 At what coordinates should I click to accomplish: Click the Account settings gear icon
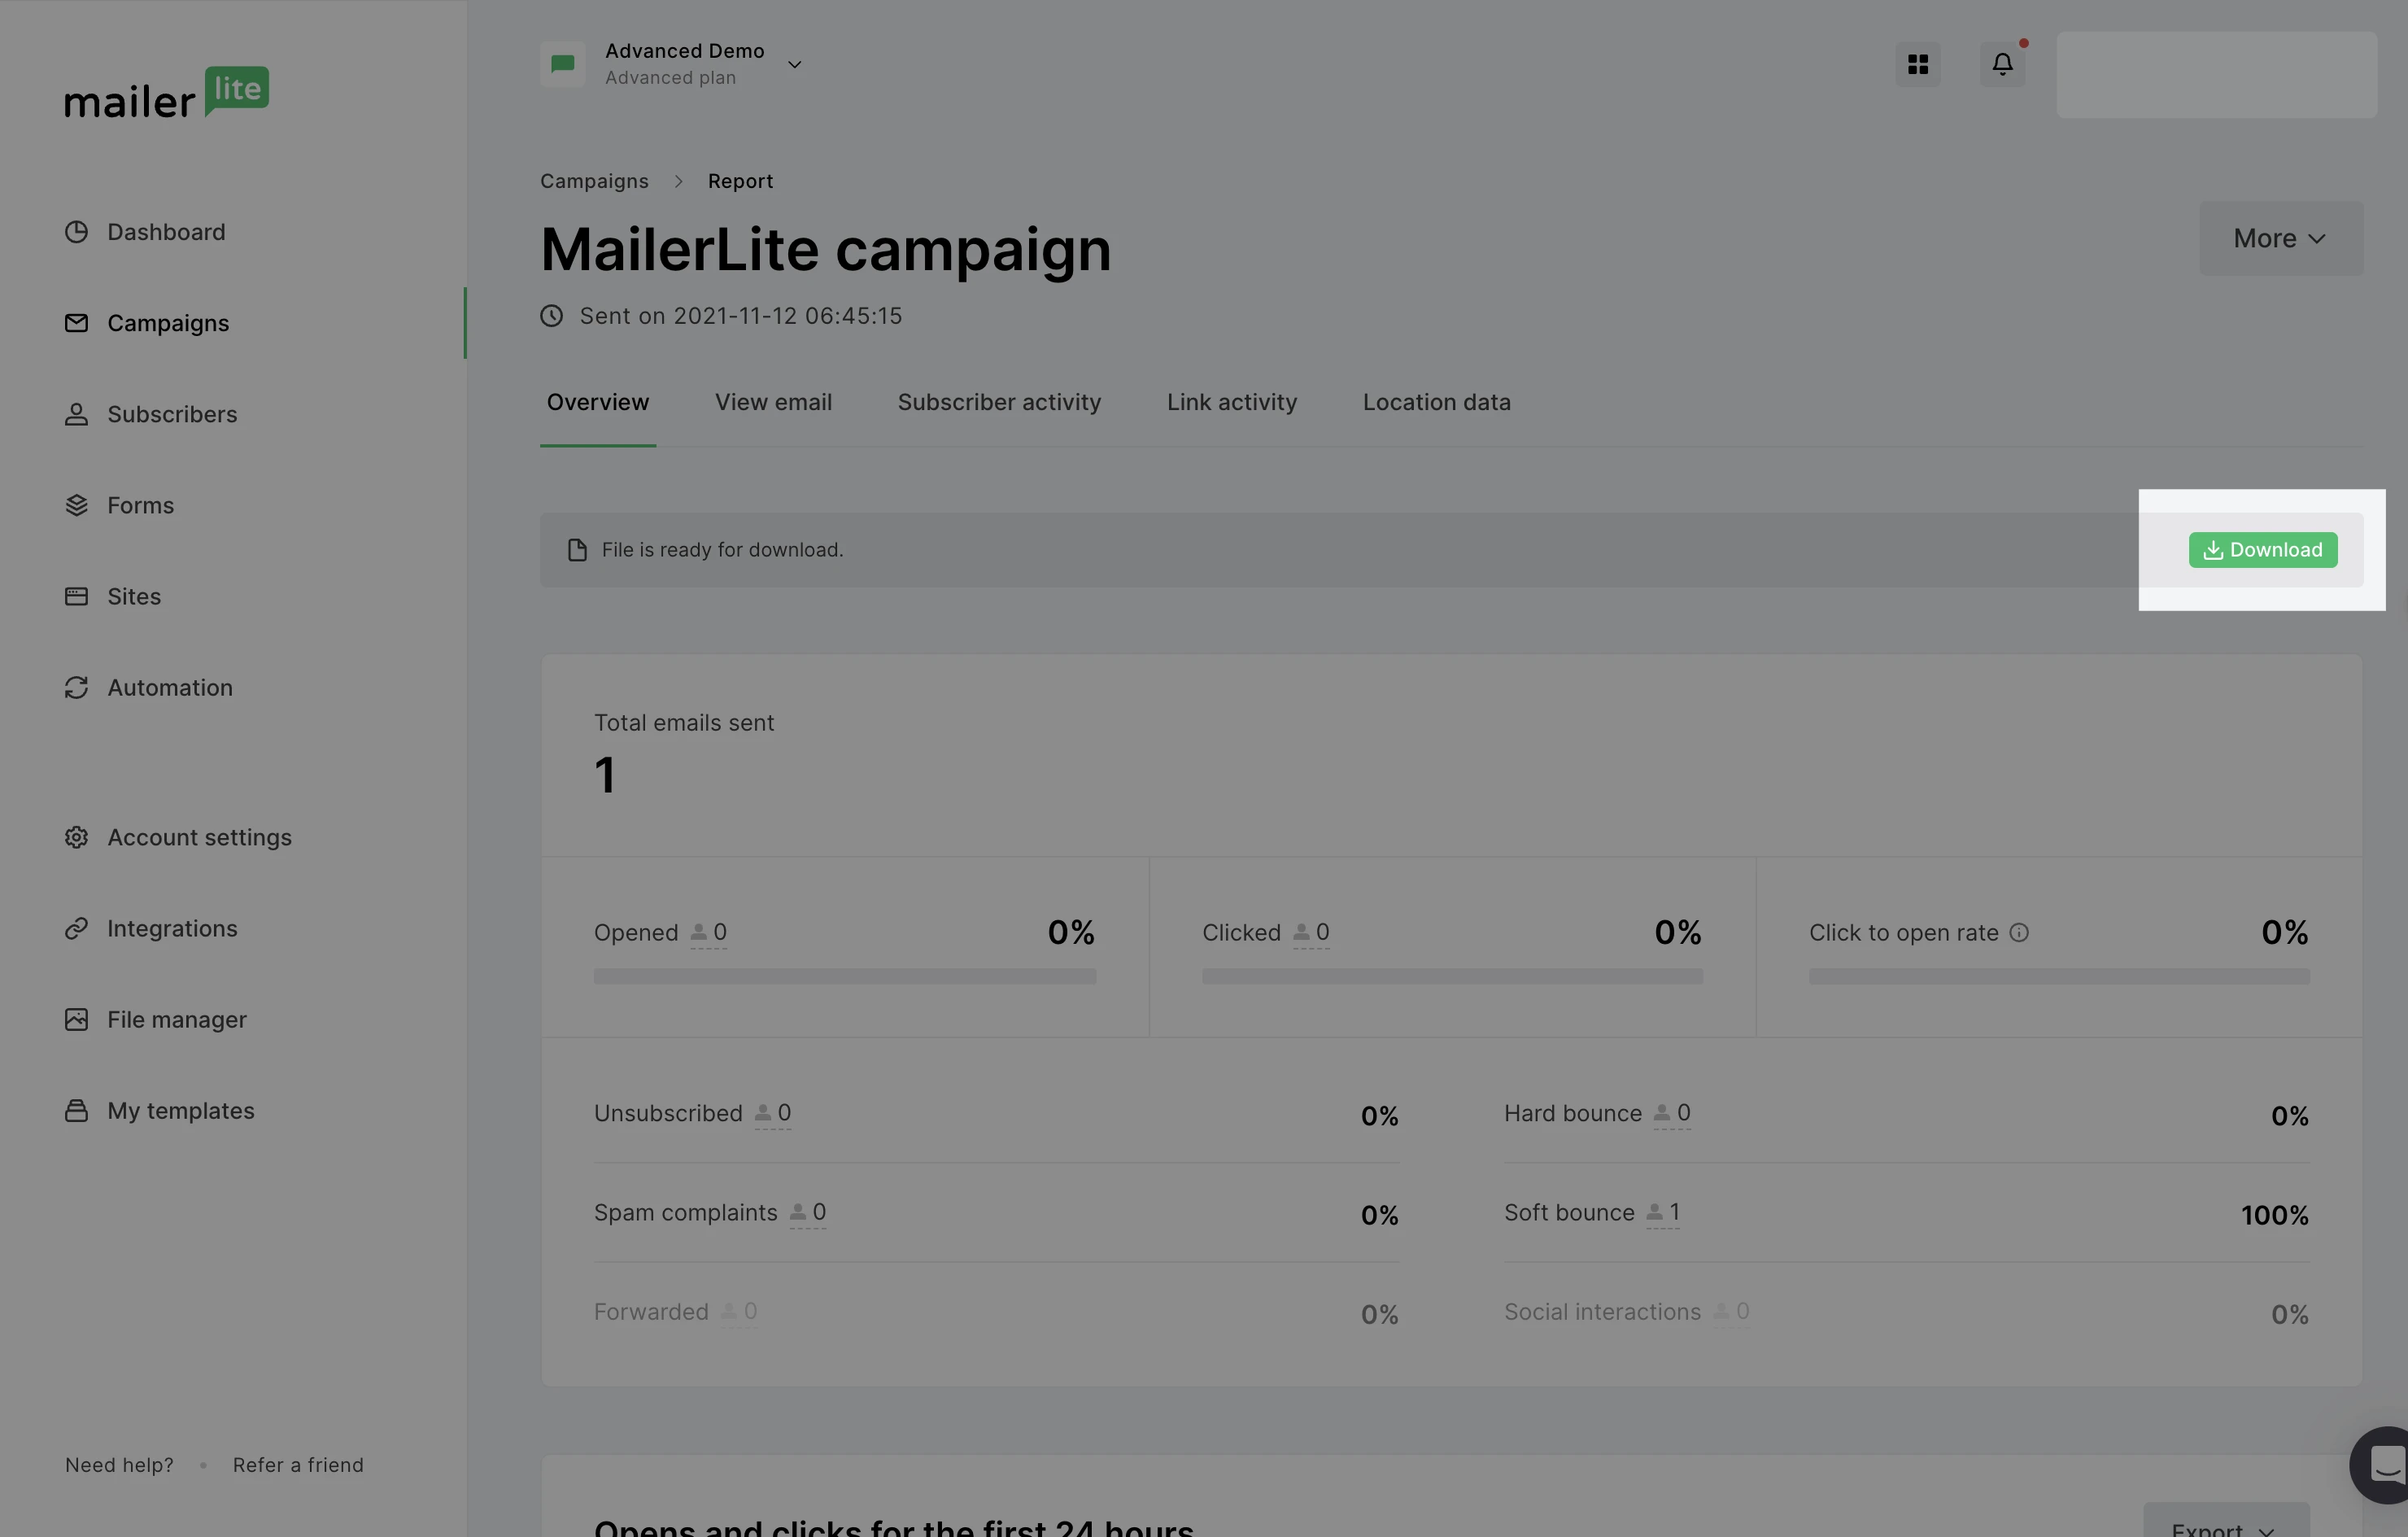click(x=76, y=837)
